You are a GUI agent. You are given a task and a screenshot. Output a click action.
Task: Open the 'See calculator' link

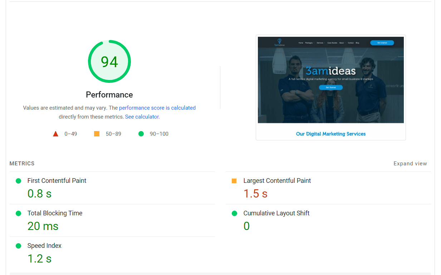[x=142, y=117]
